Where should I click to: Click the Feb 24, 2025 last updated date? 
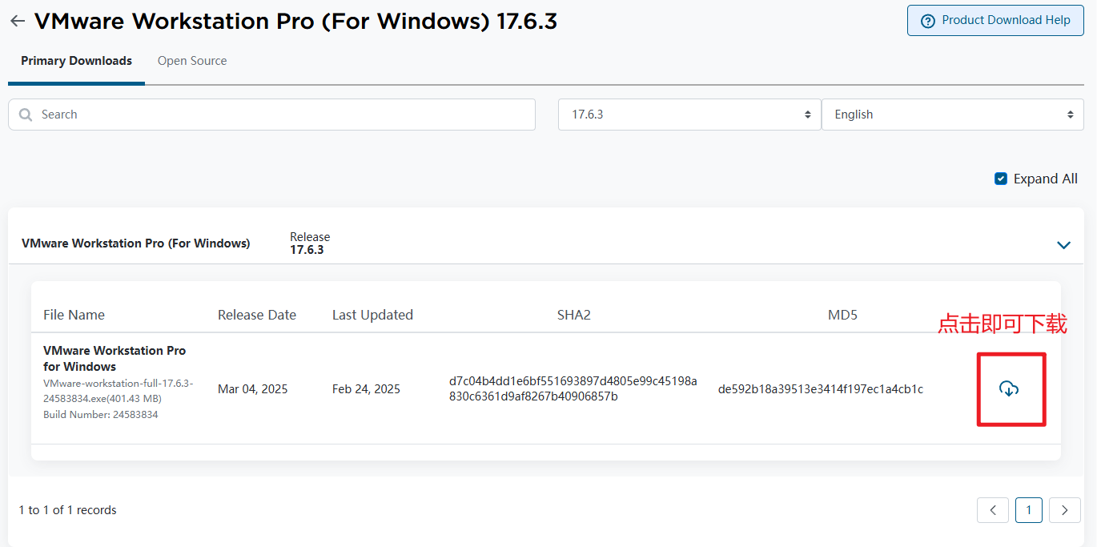pos(366,389)
